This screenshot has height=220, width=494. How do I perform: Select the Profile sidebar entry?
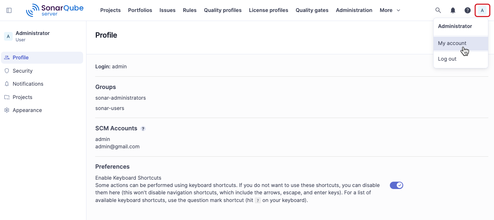point(21,57)
